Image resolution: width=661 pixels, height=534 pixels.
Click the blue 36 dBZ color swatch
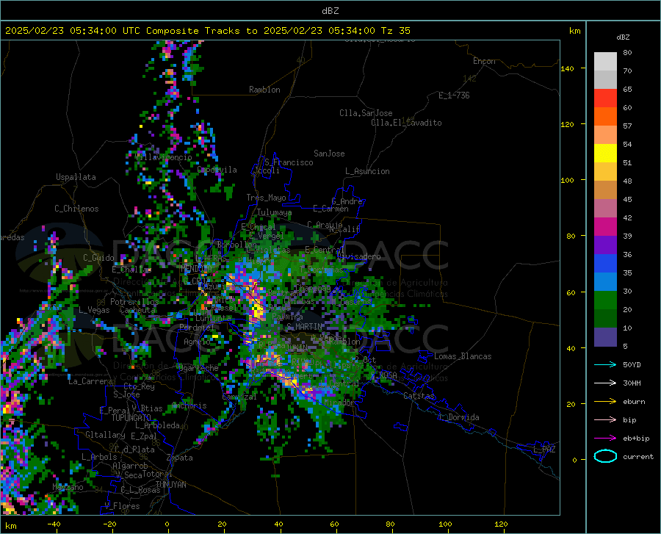605,264
